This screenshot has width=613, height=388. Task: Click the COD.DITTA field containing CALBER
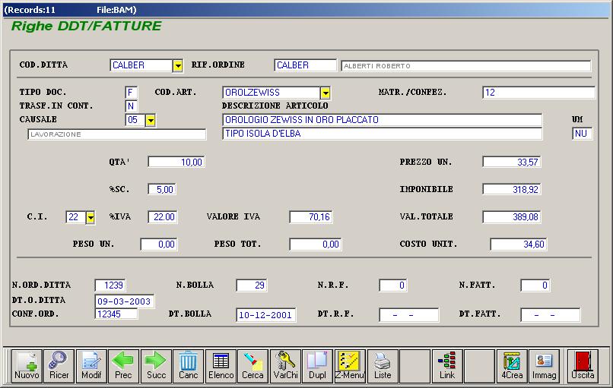click(141, 65)
